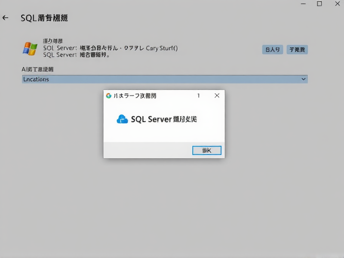Click the second small button near top right
The height and width of the screenshot is (258, 344).
pyautogui.click(x=297, y=49)
